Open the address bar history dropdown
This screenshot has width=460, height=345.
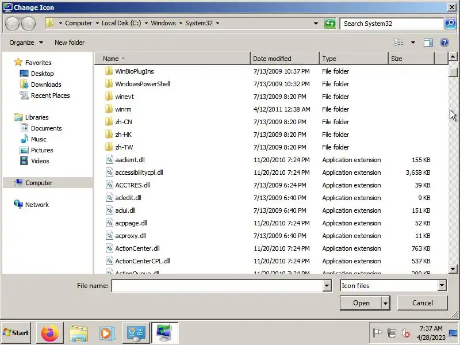tap(316, 23)
